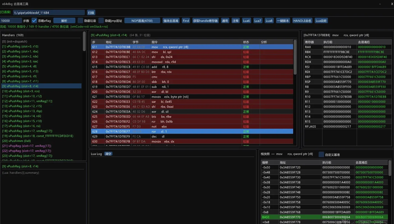This screenshot has height=224, width=394.
Task: Select handler [0] (init+dispatch)
Action: click(x=41, y=41)
